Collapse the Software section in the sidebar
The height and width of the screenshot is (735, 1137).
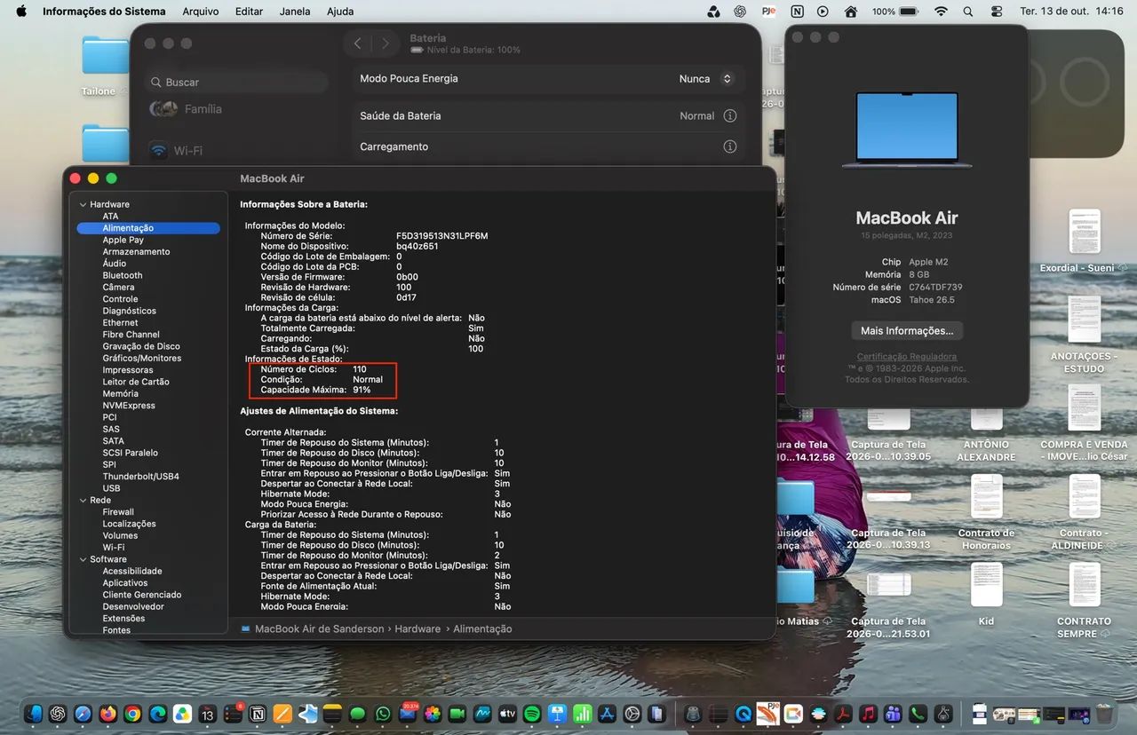coord(83,559)
